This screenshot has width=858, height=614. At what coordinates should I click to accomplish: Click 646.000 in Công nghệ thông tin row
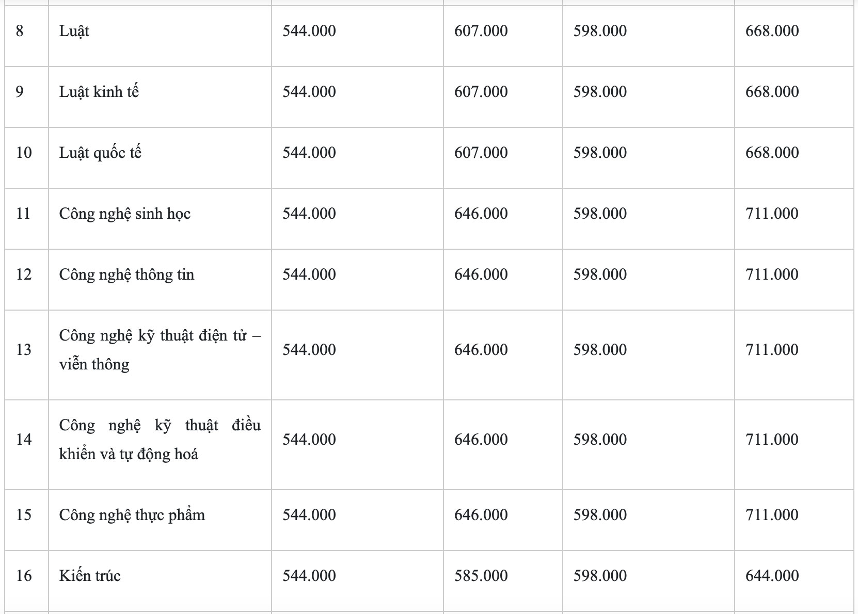click(481, 274)
